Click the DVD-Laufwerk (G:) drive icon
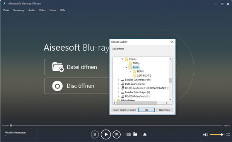Viewport: 232px width, 142px height. [x=122, y=84]
